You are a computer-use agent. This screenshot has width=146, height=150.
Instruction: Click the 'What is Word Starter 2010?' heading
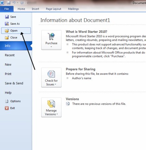87,32
